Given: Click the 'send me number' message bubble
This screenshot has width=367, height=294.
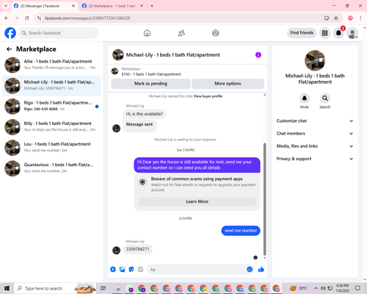Looking at the screenshot, I should (241, 231).
